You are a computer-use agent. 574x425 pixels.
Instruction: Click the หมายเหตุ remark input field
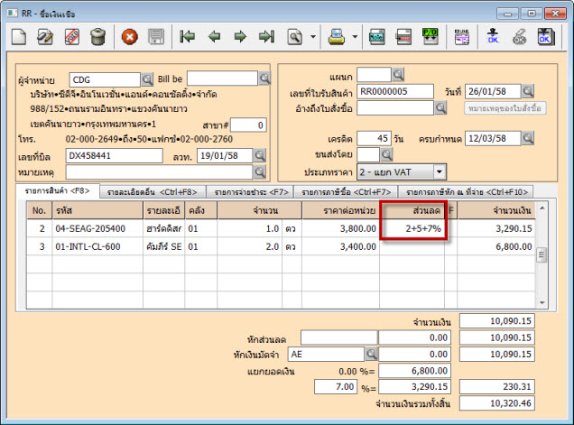pos(159,172)
